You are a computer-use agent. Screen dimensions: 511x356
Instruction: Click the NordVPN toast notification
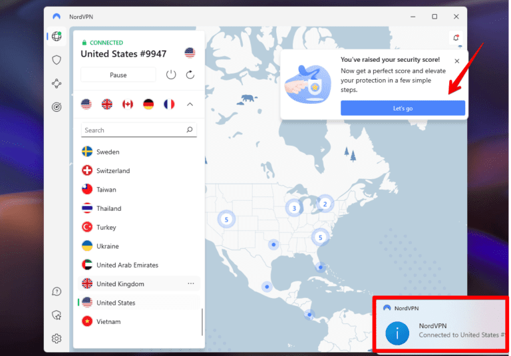pyautogui.click(x=442, y=325)
